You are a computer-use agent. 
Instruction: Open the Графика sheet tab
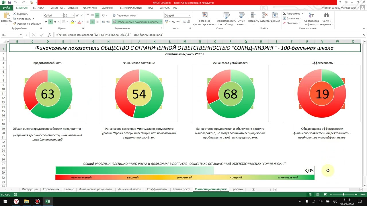coord(237,189)
